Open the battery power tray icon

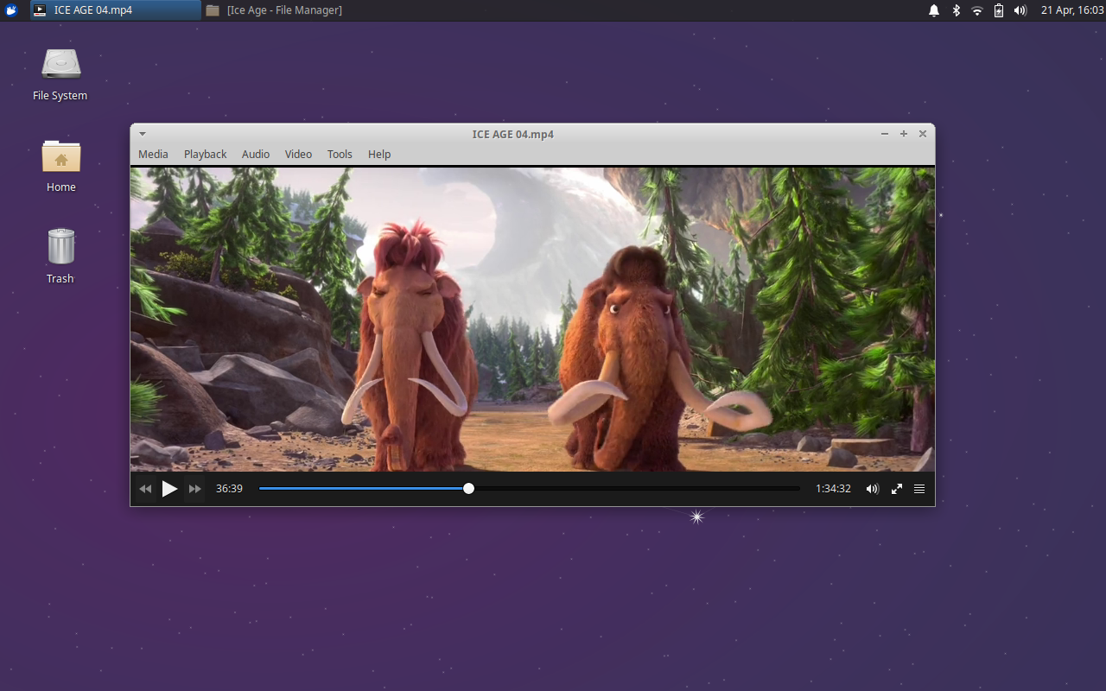999,10
